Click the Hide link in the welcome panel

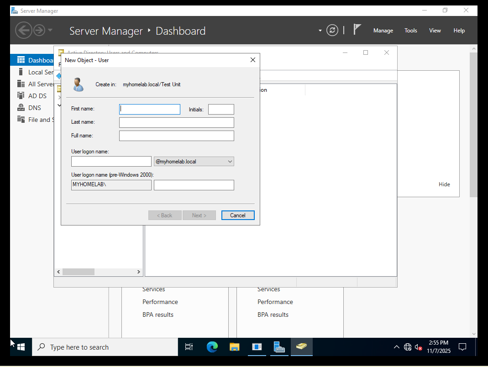444,184
